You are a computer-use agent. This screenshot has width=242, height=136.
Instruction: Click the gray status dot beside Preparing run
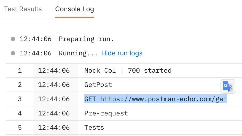click(x=13, y=39)
